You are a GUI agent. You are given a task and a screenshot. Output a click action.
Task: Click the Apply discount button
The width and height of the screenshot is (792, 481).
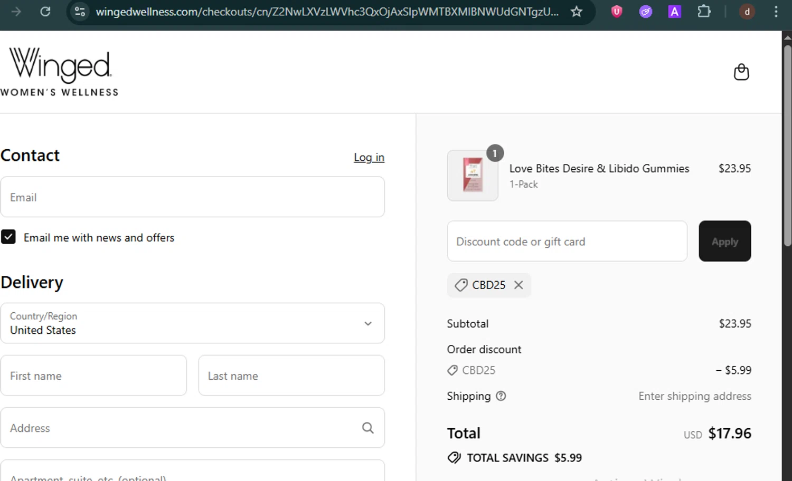click(724, 241)
